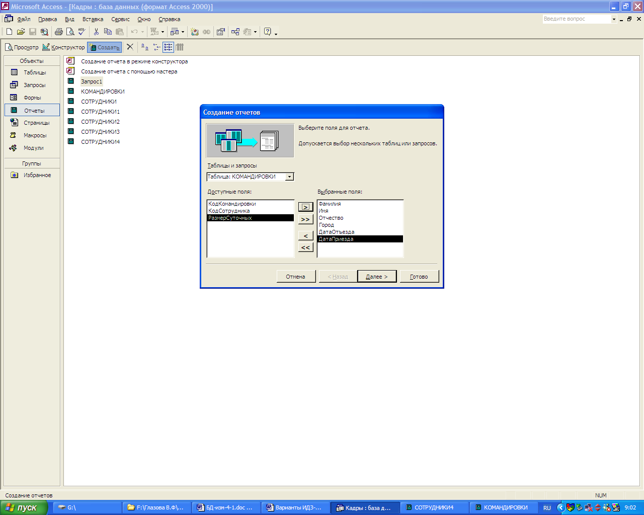This screenshot has width=644, height=515.
Task: Select Создание отчета с помощью мастера
Action: (x=129, y=71)
